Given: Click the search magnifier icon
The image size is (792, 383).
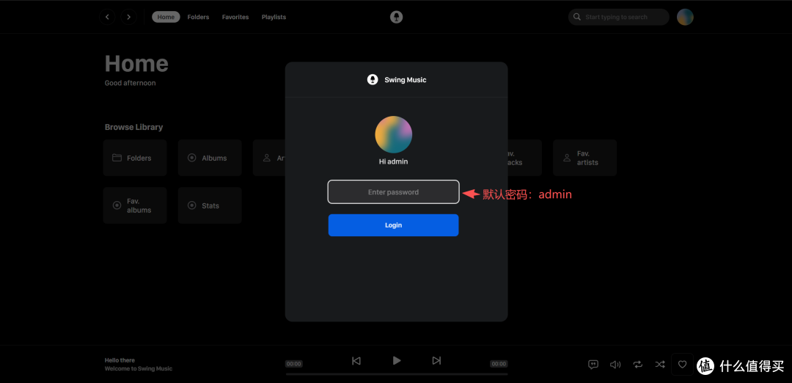Looking at the screenshot, I should 577,17.
